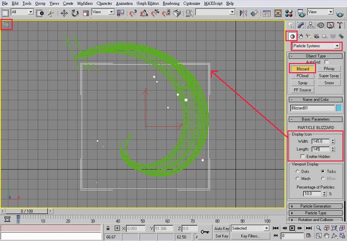The height and width of the screenshot is (241, 347).
Task: Click the Blizzard object type button
Action: pyautogui.click(x=302, y=69)
